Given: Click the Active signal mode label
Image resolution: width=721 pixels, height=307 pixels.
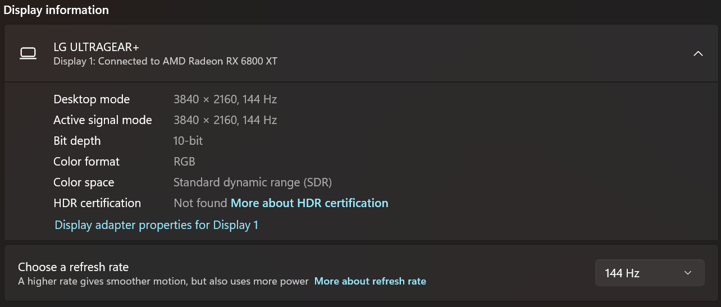Looking at the screenshot, I should (103, 120).
